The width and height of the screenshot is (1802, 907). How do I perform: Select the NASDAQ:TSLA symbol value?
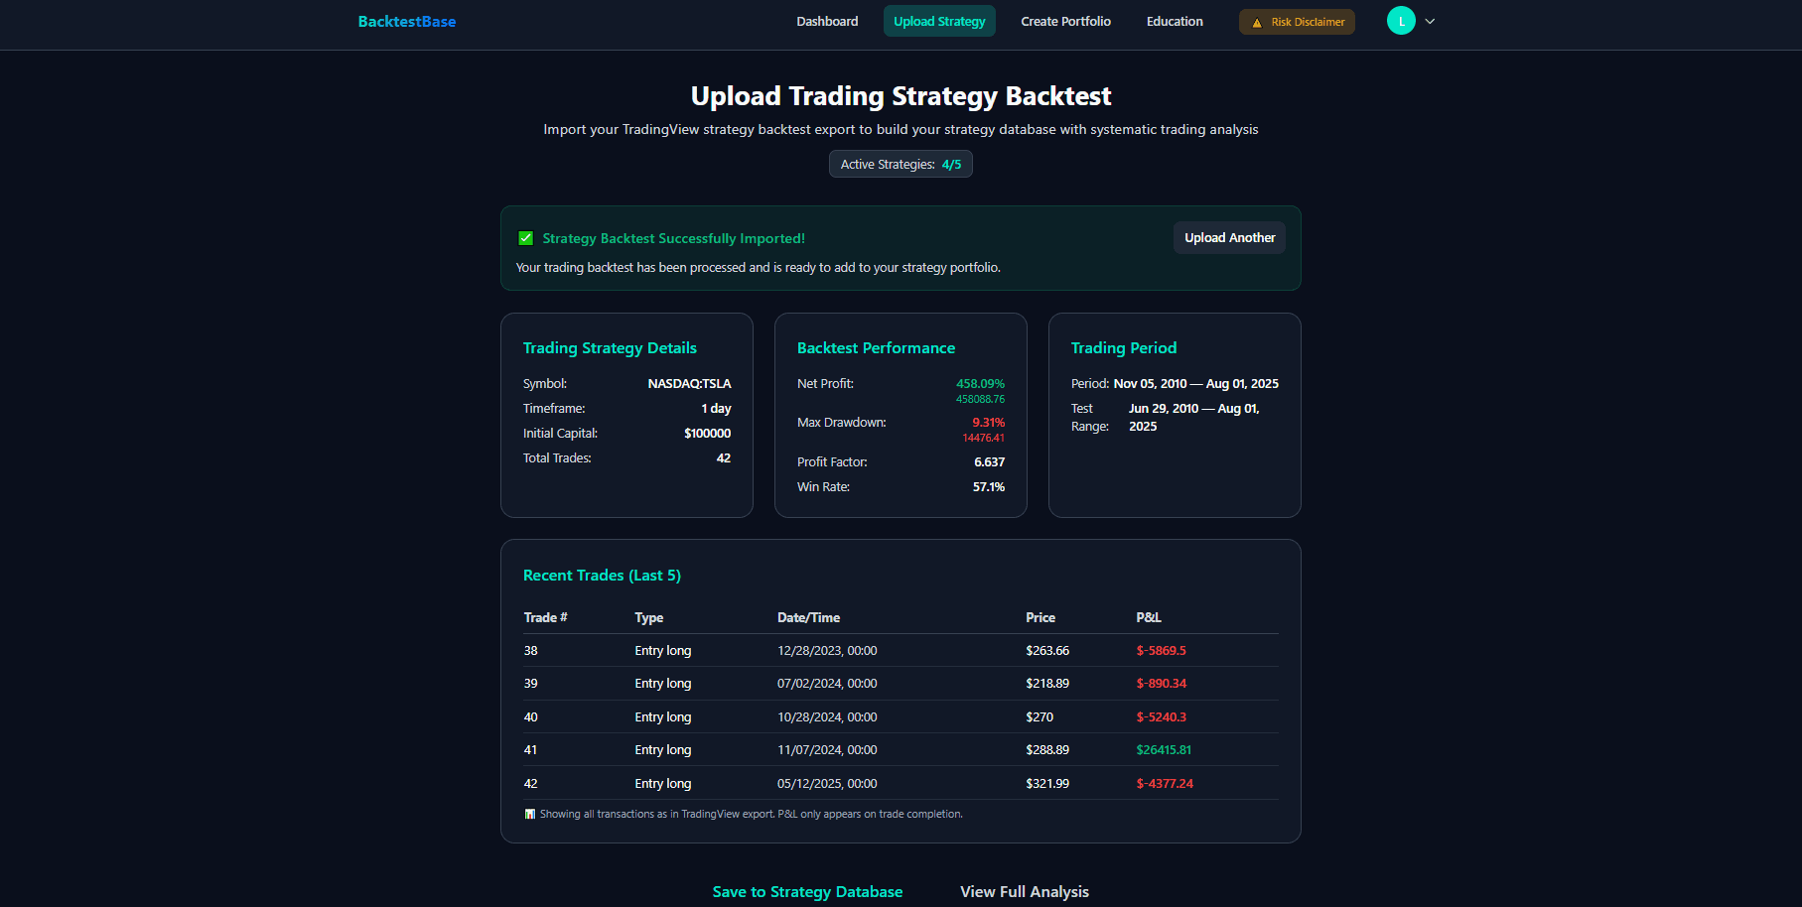click(x=689, y=383)
